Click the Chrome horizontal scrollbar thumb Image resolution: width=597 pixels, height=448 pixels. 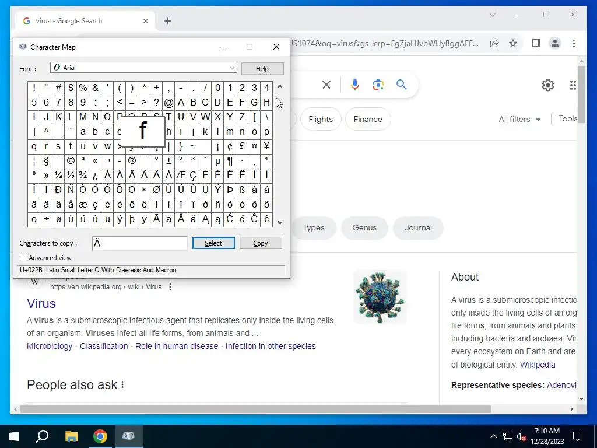point(255,409)
